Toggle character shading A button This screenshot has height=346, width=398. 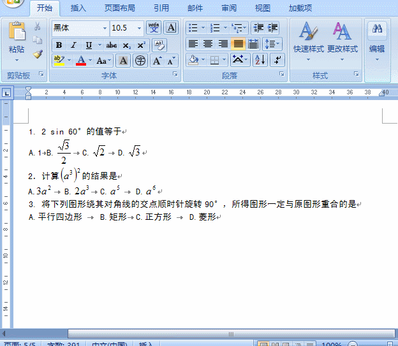point(123,61)
